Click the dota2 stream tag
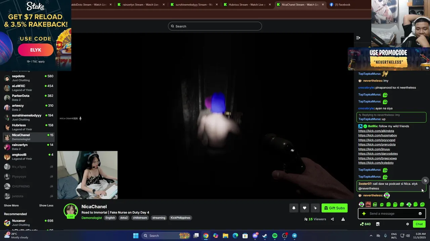The height and width of the screenshot is (241, 430). point(124,218)
